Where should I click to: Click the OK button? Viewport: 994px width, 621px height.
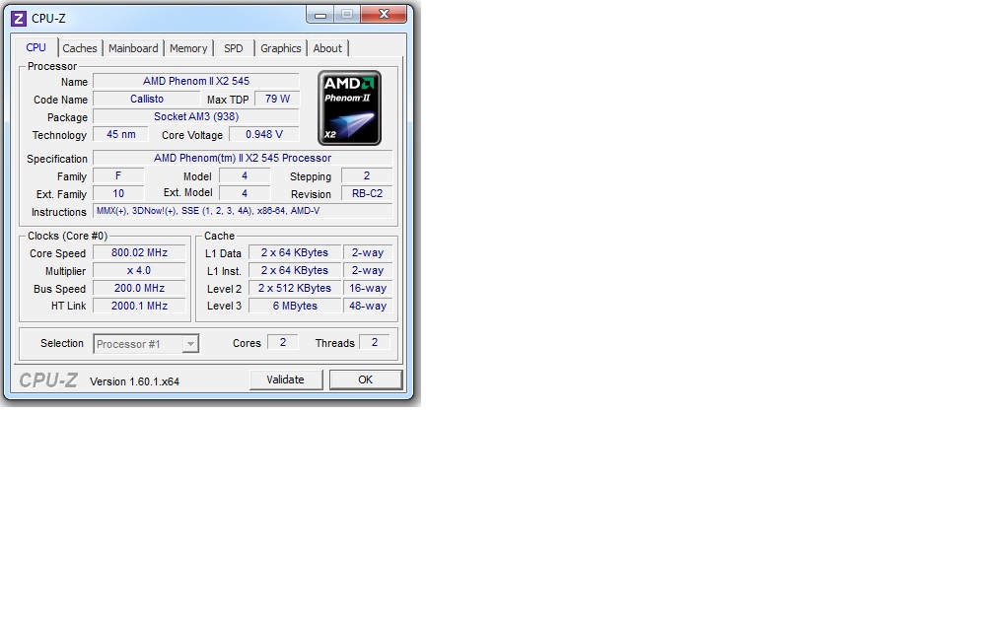click(x=365, y=379)
